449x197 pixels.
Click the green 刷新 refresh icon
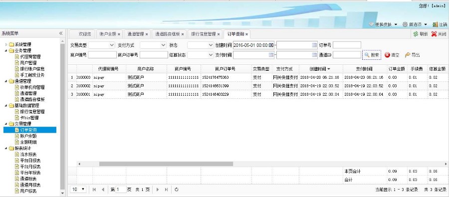(416, 34)
